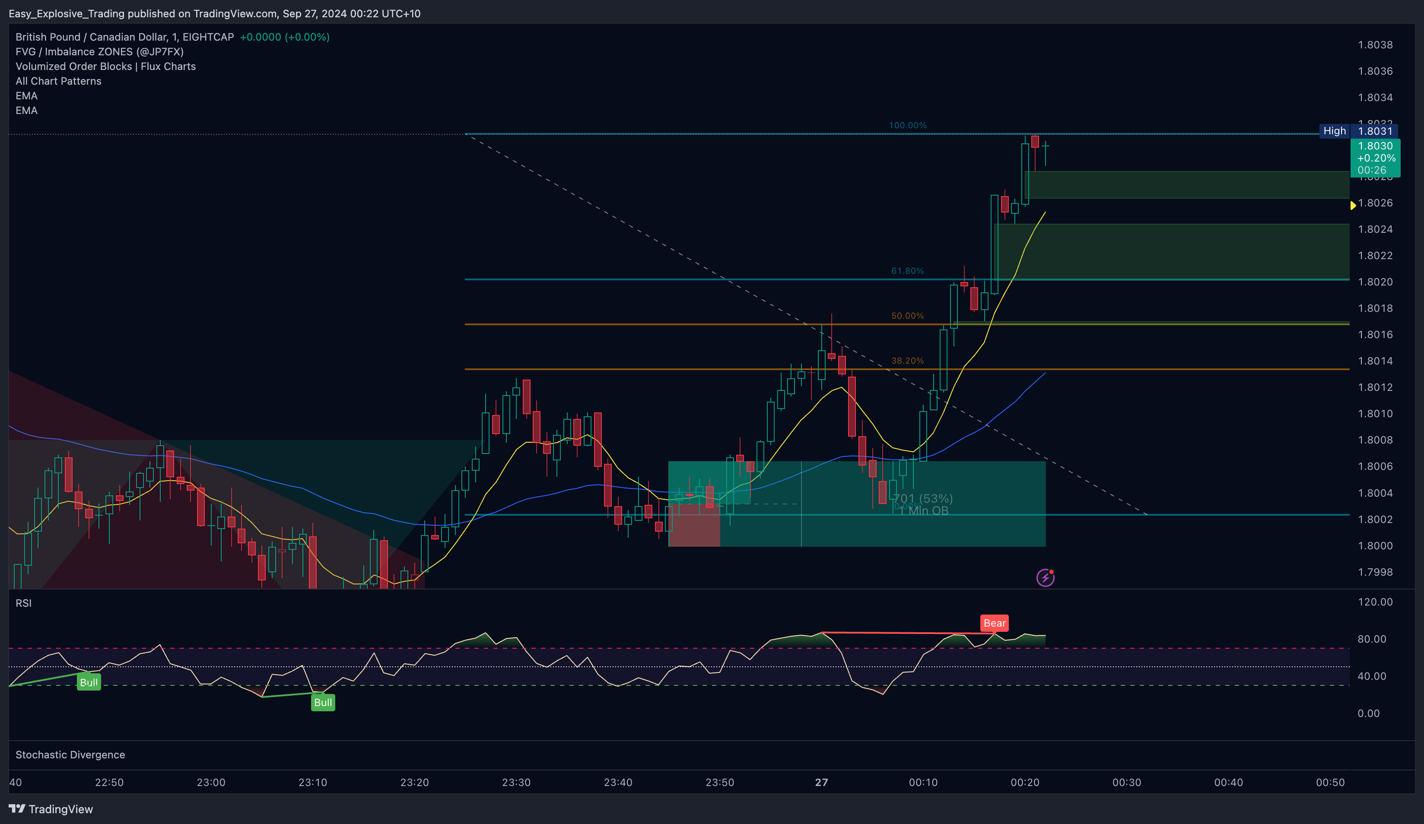Click the Bull label under the 23:10 RSI low
1424x824 pixels.
point(323,703)
